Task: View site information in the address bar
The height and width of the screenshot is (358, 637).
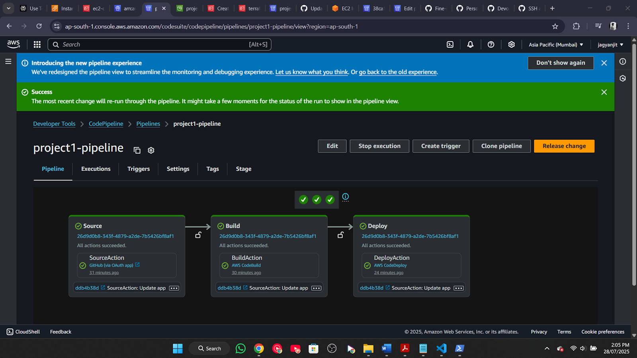Action: point(57,26)
